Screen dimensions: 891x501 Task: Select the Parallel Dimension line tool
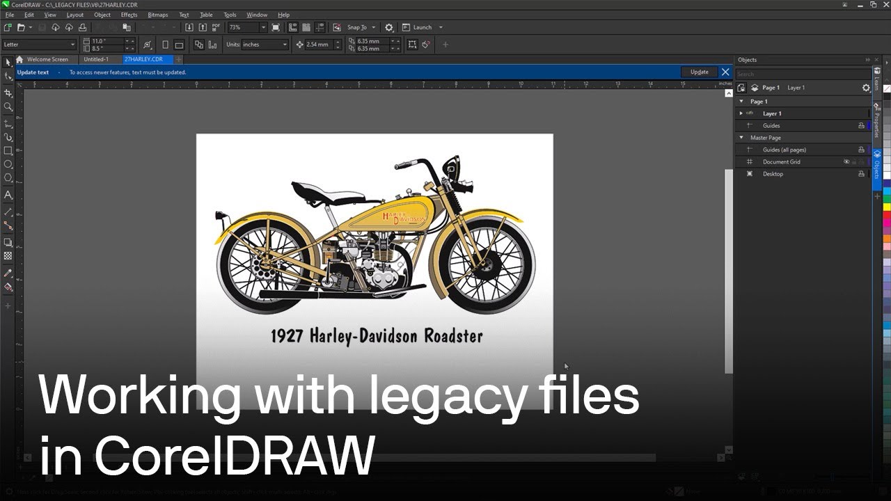(8, 212)
